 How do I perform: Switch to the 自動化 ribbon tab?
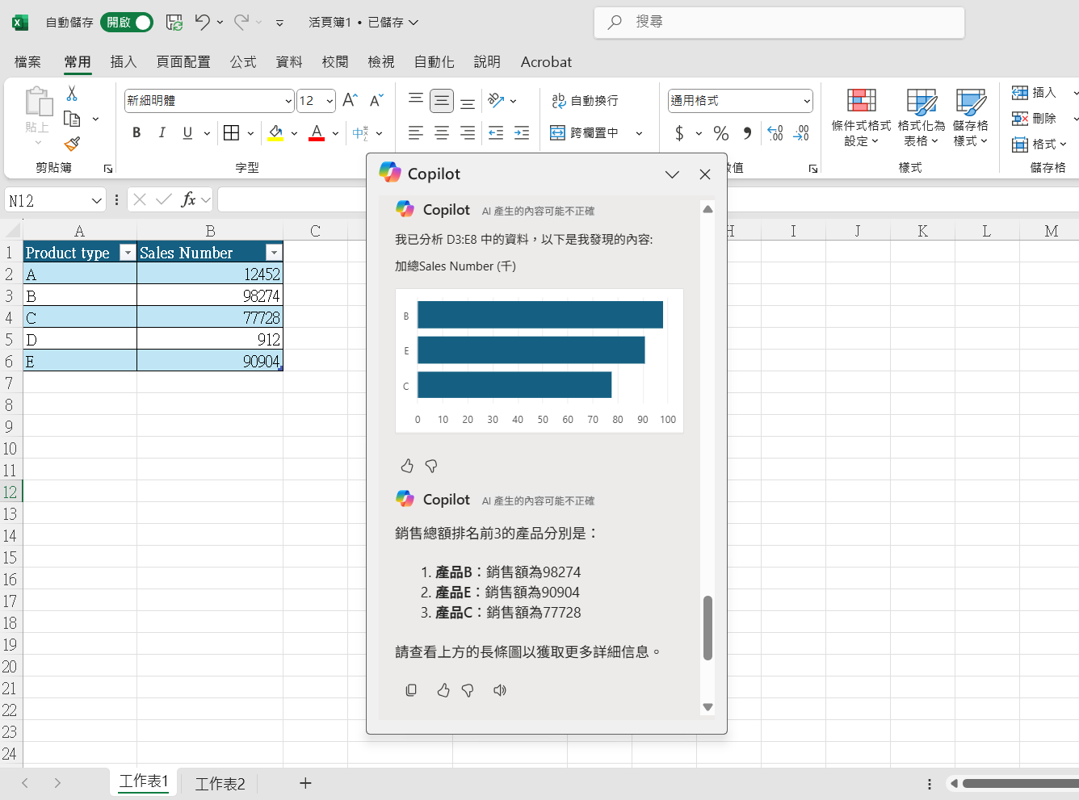(x=435, y=62)
